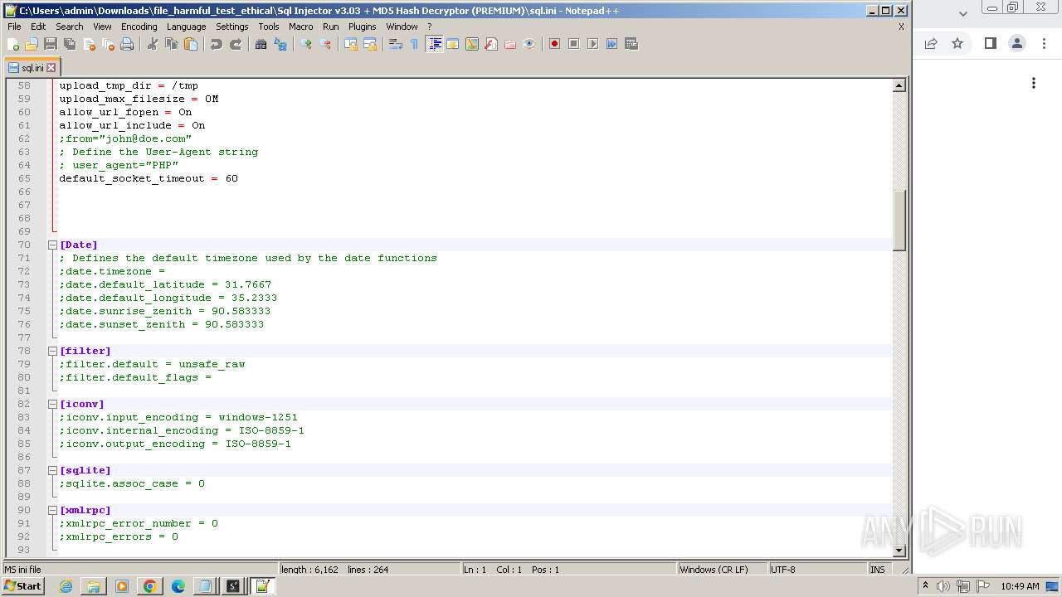Open a file with the Open toolbar icon
The height and width of the screenshot is (597, 1062).
point(32,44)
